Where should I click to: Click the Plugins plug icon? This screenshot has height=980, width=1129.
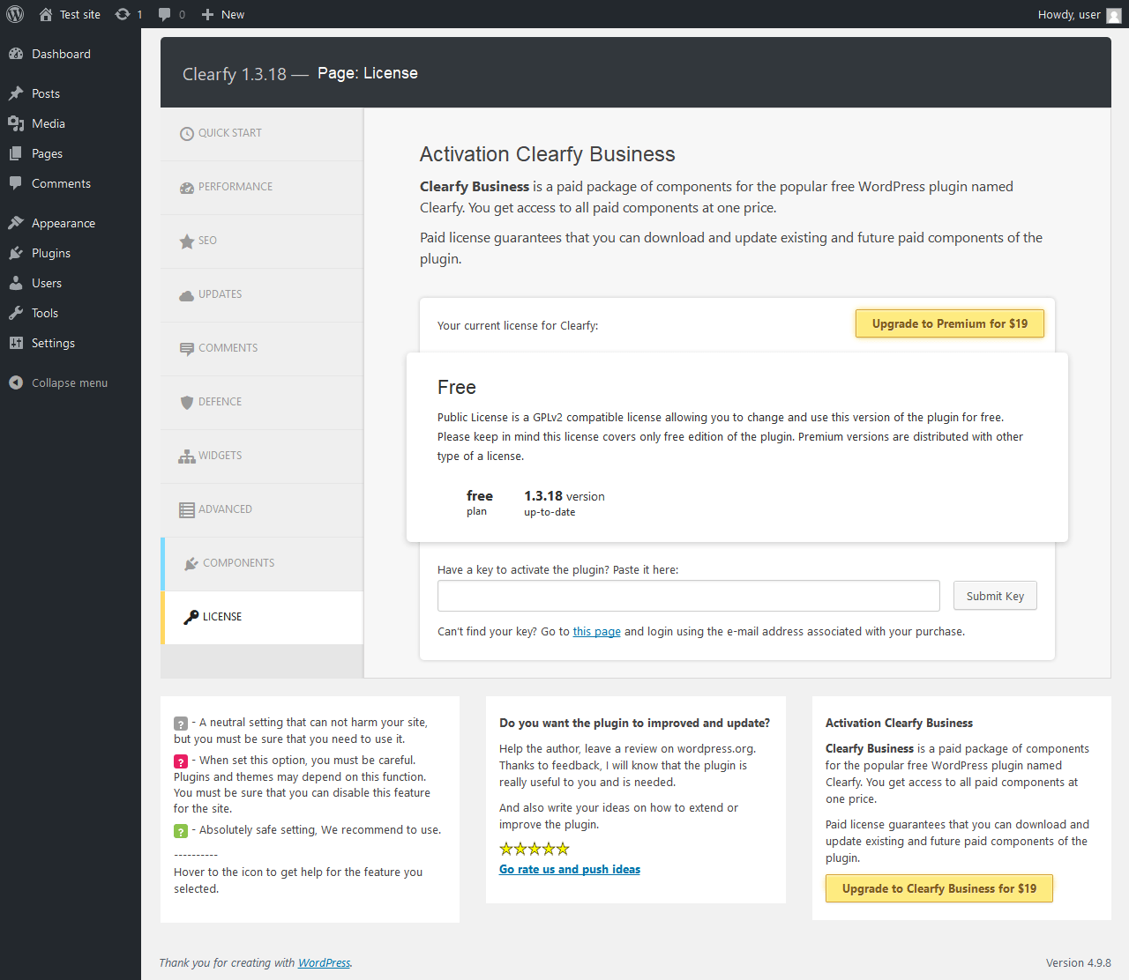(16, 253)
